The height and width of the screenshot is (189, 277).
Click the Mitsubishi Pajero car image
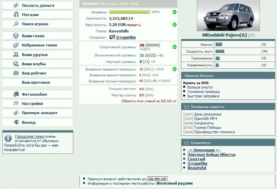(x=228, y=15)
